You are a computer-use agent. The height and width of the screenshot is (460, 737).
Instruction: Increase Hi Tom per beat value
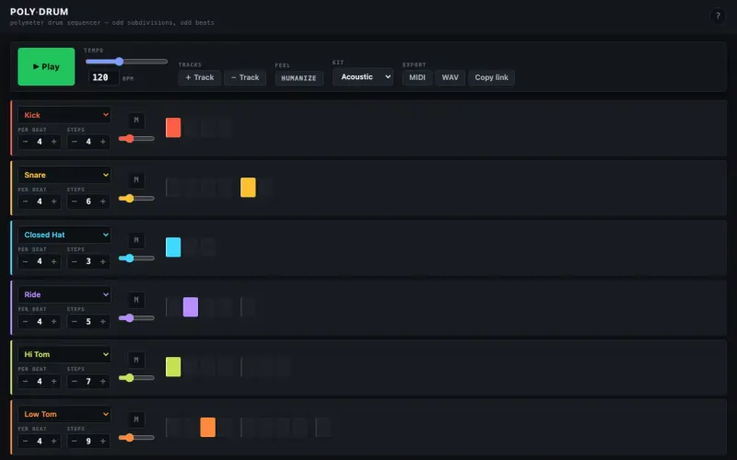(53, 381)
